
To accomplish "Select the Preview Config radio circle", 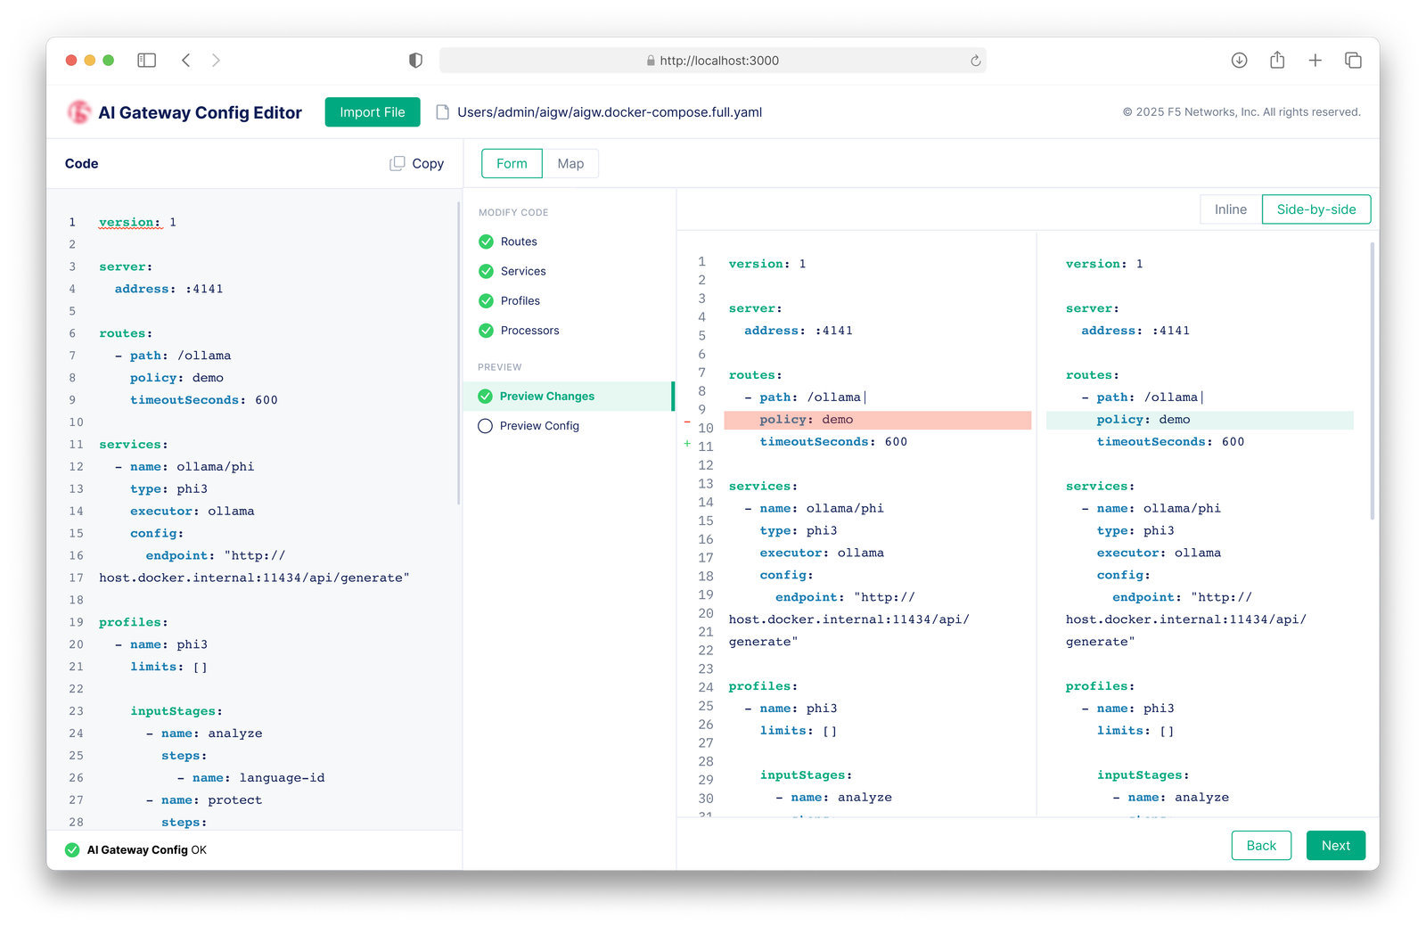I will pyautogui.click(x=485, y=426).
